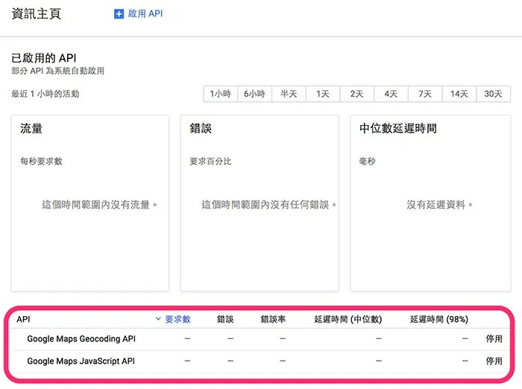This screenshot has width=522, height=389.
Task: Click the 流量 chart title
Action: 31,128
